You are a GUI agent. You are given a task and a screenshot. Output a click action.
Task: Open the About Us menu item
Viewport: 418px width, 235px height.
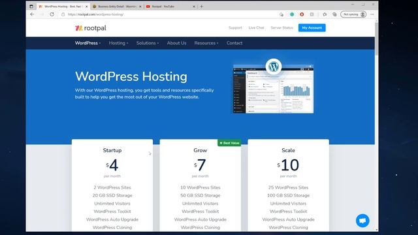[x=176, y=43]
